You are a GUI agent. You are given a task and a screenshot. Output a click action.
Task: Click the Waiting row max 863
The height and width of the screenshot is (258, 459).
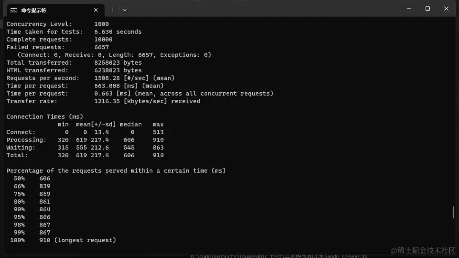pyautogui.click(x=158, y=147)
